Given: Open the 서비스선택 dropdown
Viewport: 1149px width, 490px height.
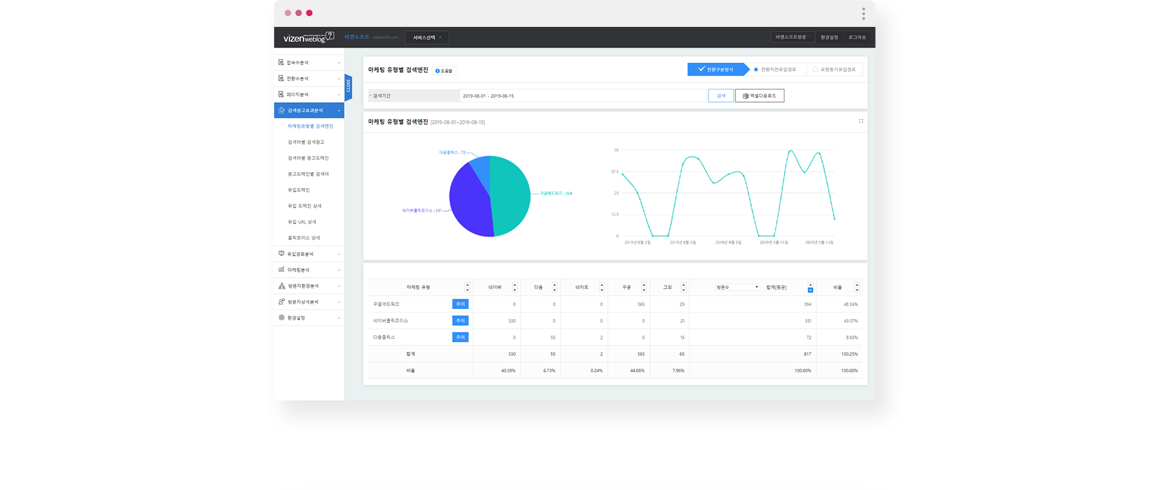Looking at the screenshot, I should click(x=427, y=37).
